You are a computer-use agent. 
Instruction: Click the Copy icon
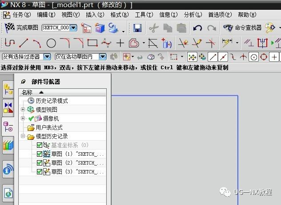168,28
